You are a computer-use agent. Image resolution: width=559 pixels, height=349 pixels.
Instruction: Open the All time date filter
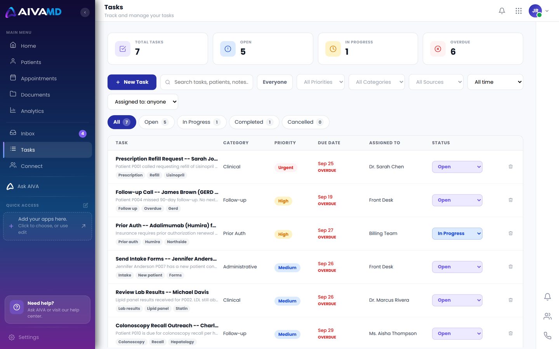[x=495, y=82]
